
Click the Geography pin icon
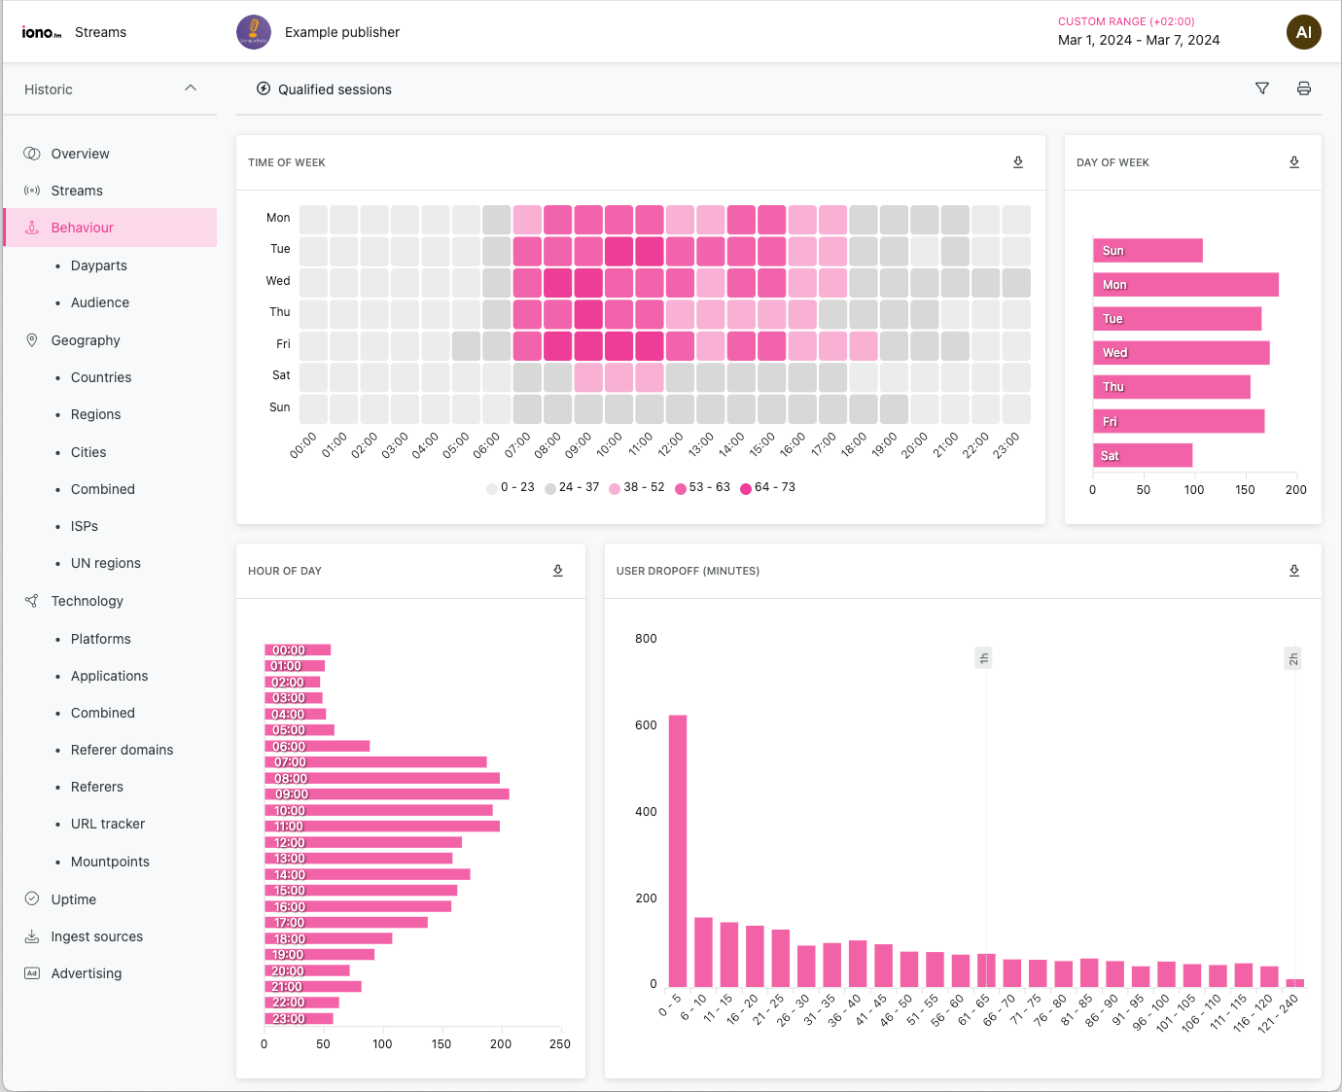click(x=32, y=340)
